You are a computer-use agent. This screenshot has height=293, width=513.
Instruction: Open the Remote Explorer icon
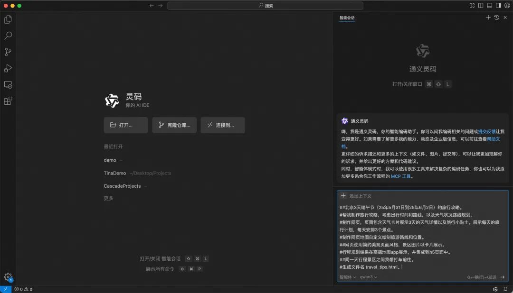click(8, 85)
